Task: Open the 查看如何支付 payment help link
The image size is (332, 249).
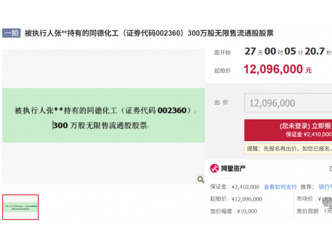Action: (280, 187)
